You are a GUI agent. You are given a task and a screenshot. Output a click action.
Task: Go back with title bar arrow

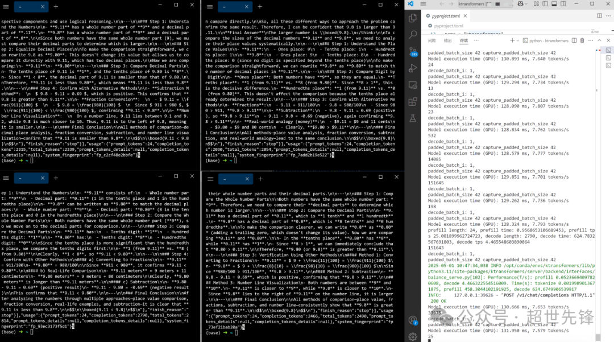442,4
